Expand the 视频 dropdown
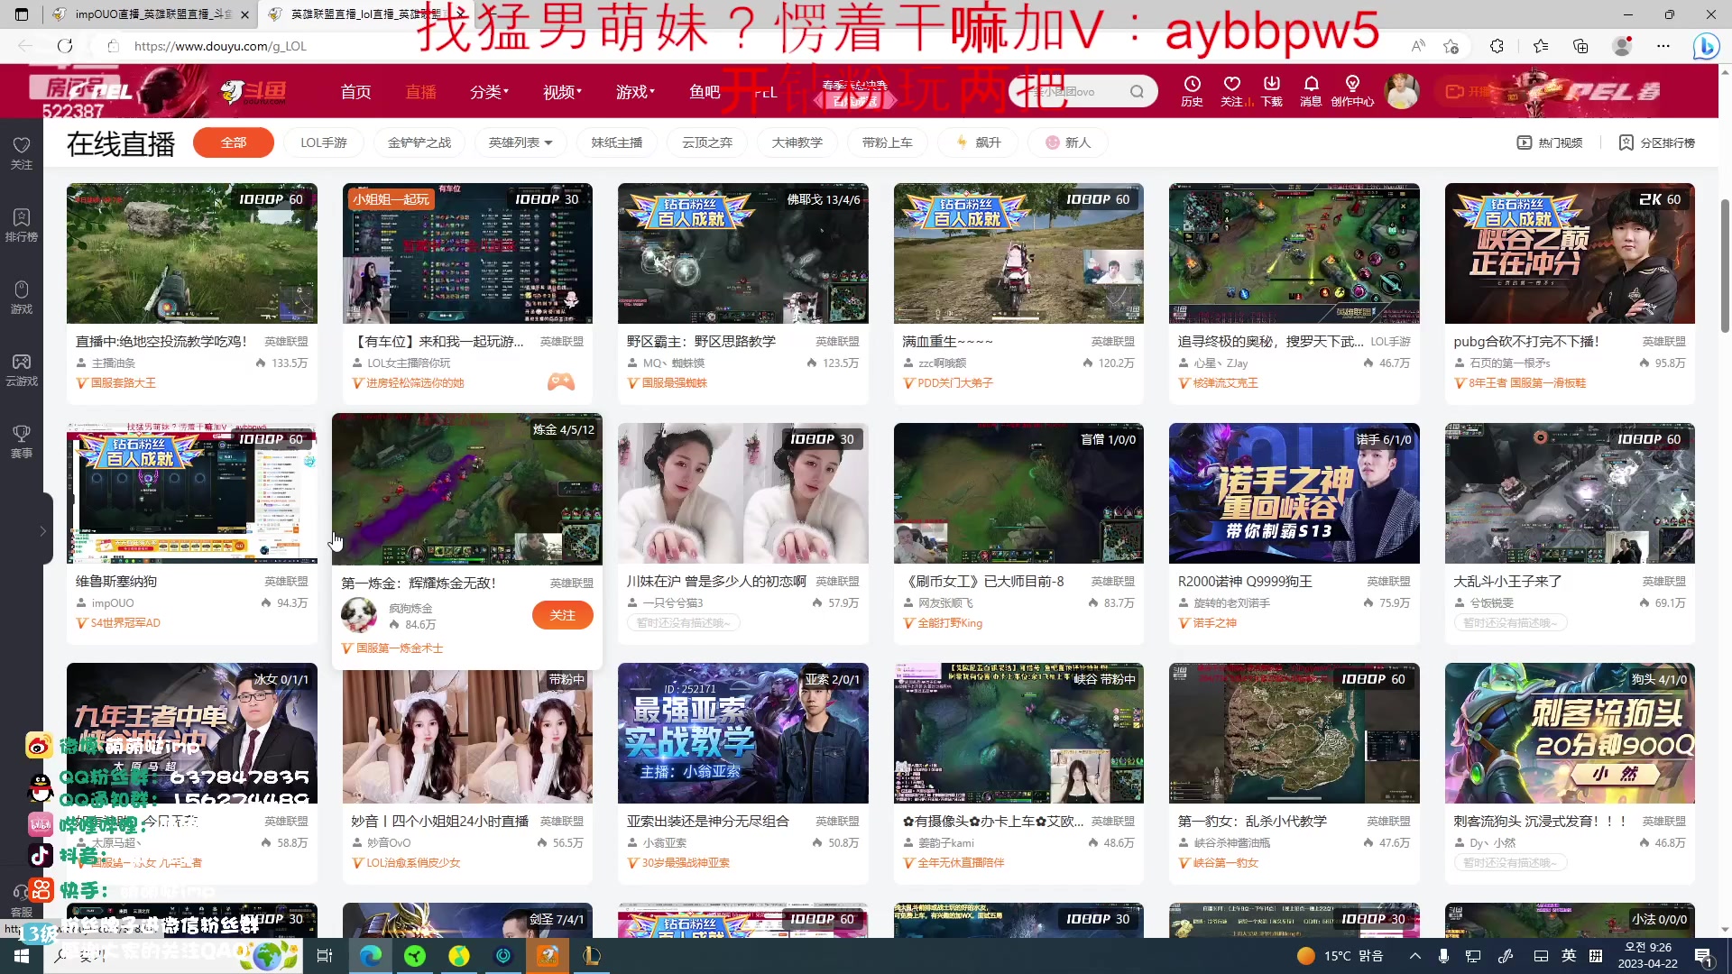 point(561,91)
